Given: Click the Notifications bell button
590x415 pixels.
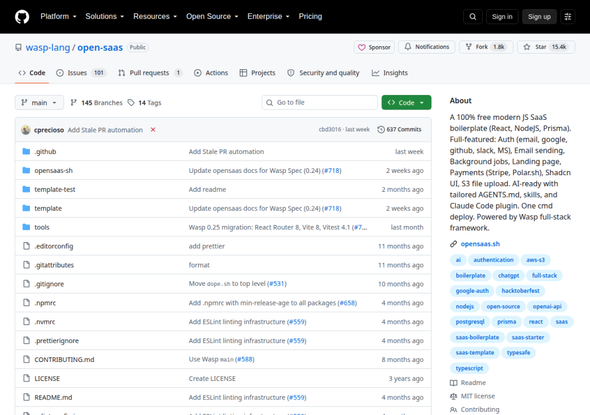Looking at the screenshot, I should [x=427, y=47].
